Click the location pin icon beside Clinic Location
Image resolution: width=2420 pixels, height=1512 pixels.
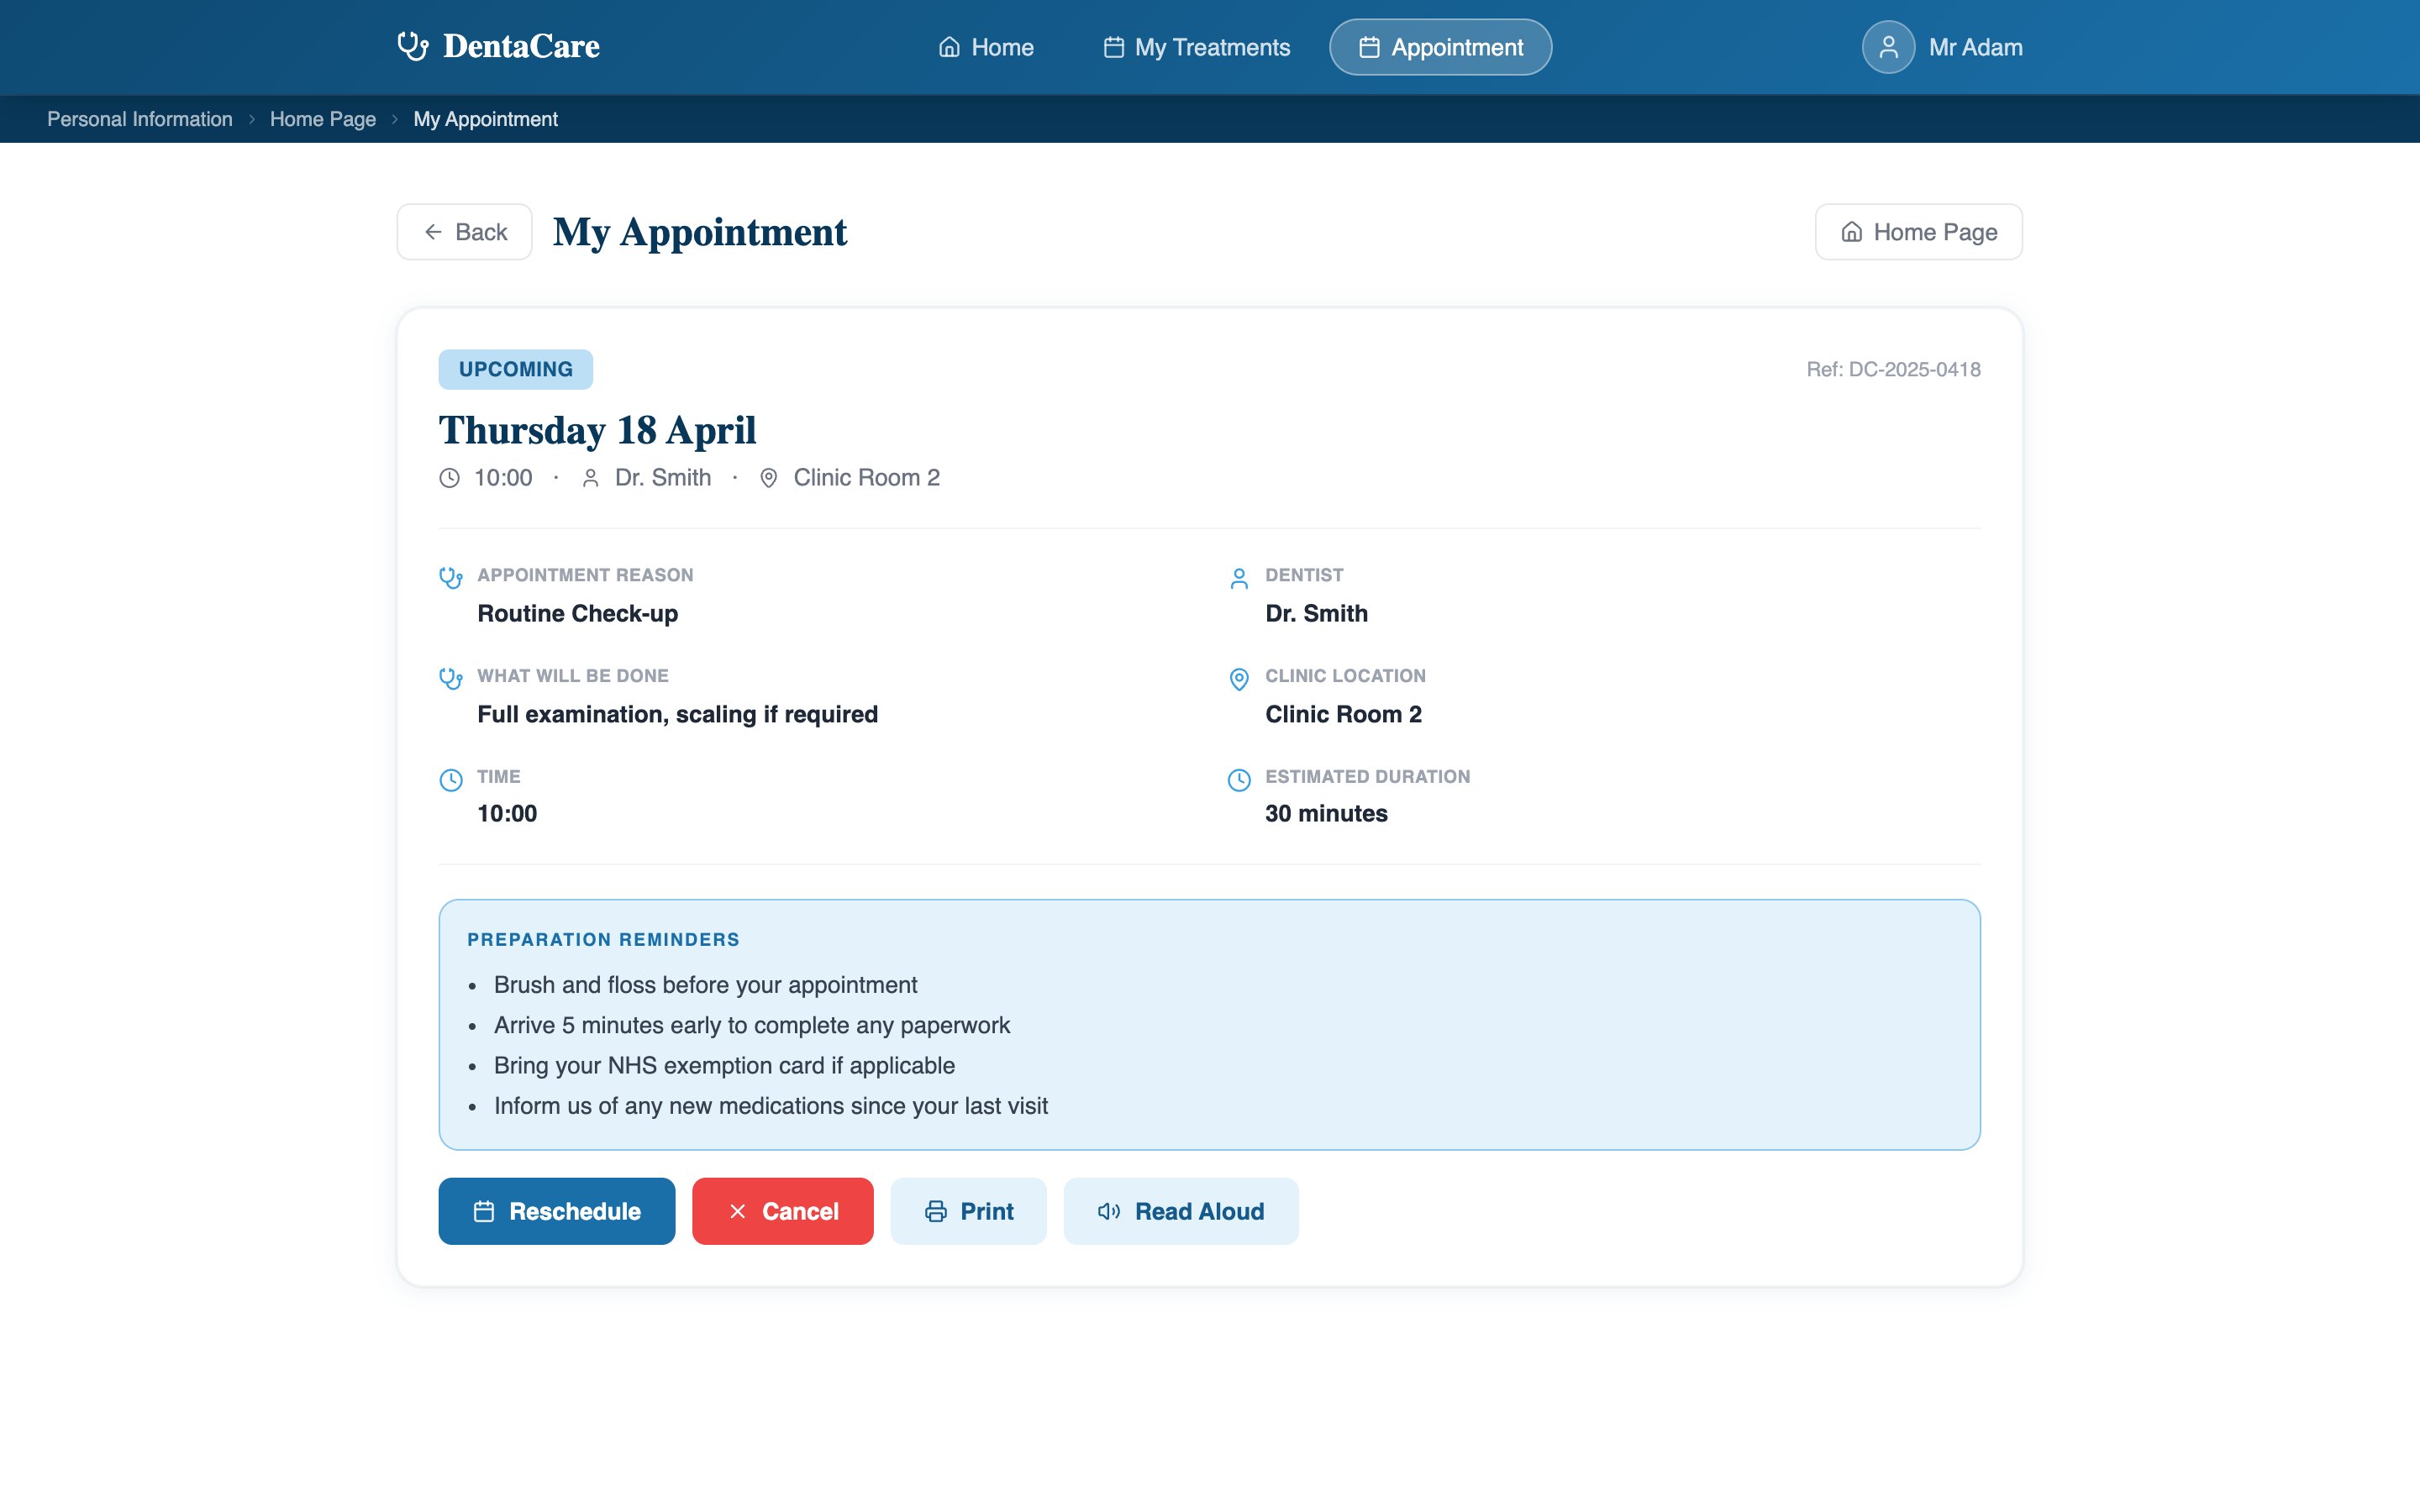(x=1239, y=679)
